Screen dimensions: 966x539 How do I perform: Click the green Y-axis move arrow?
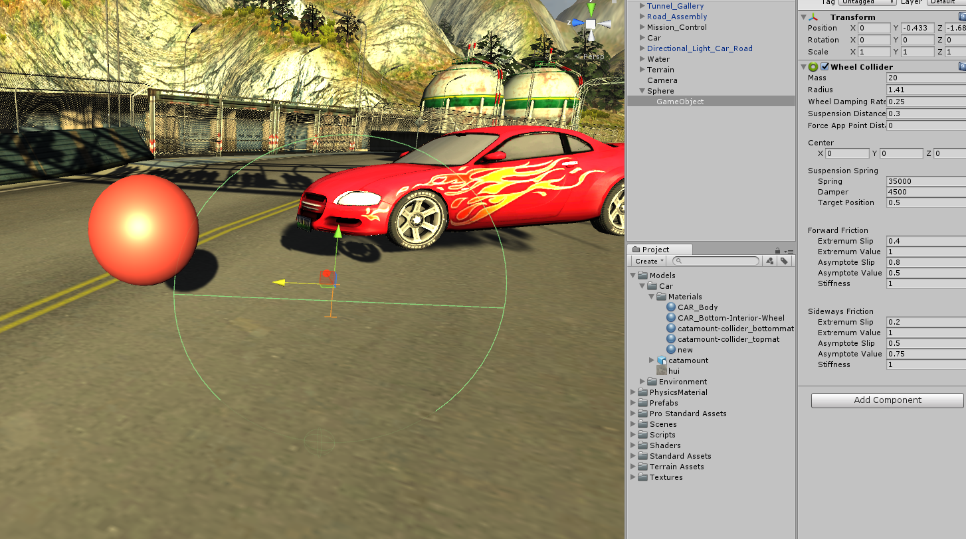tap(338, 231)
